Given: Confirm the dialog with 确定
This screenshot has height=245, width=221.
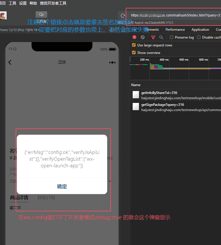Looking at the screenshot, I should click(x=62, y=186).
